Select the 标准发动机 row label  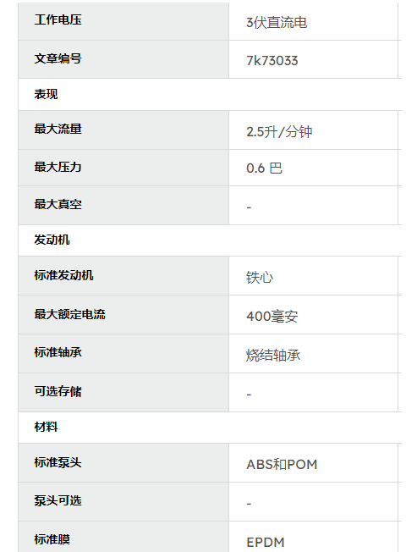click(64, 275)
